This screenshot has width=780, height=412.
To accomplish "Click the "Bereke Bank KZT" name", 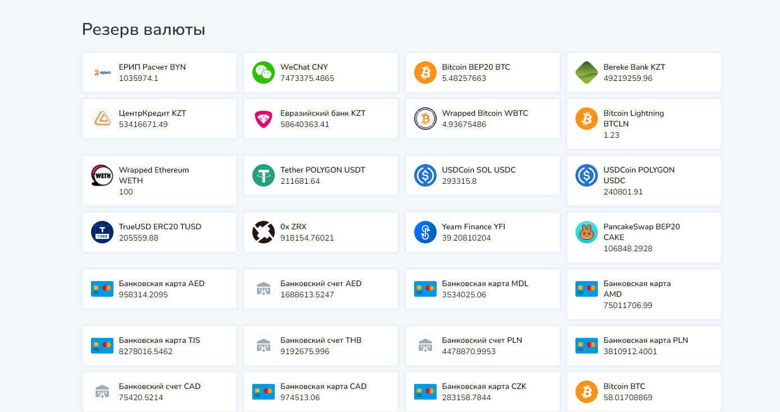I will 634,67.
